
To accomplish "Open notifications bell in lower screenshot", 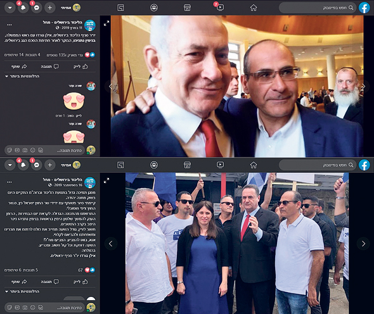I will (23, 165).
